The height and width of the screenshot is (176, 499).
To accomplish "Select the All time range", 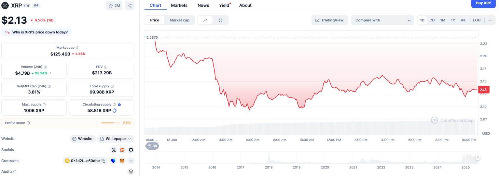I will (463, 20).
